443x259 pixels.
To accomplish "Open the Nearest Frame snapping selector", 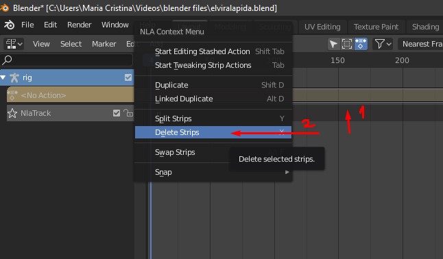I will pyautogui.click(x=420, y=44).
